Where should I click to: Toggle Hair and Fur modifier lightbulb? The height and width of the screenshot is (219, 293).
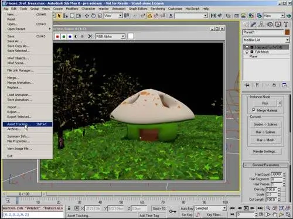[x=247, y=47]
